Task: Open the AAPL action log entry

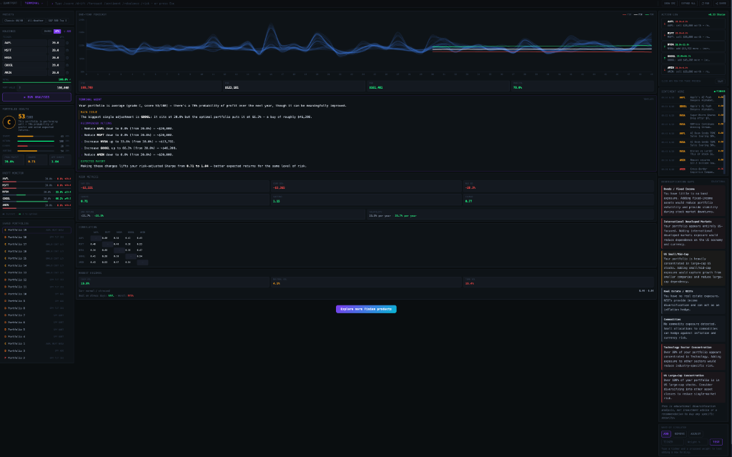Action: pyautogui.click(x=693, y=23)
